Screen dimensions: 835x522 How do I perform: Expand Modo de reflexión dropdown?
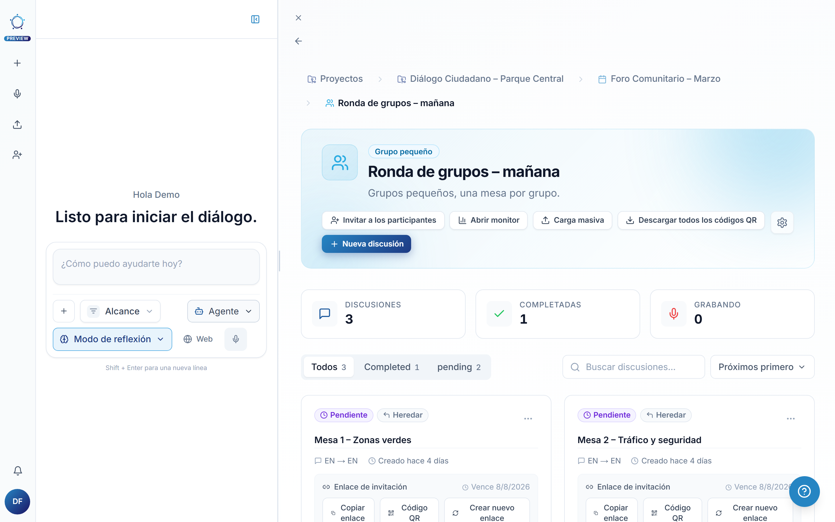coord(112,339)
